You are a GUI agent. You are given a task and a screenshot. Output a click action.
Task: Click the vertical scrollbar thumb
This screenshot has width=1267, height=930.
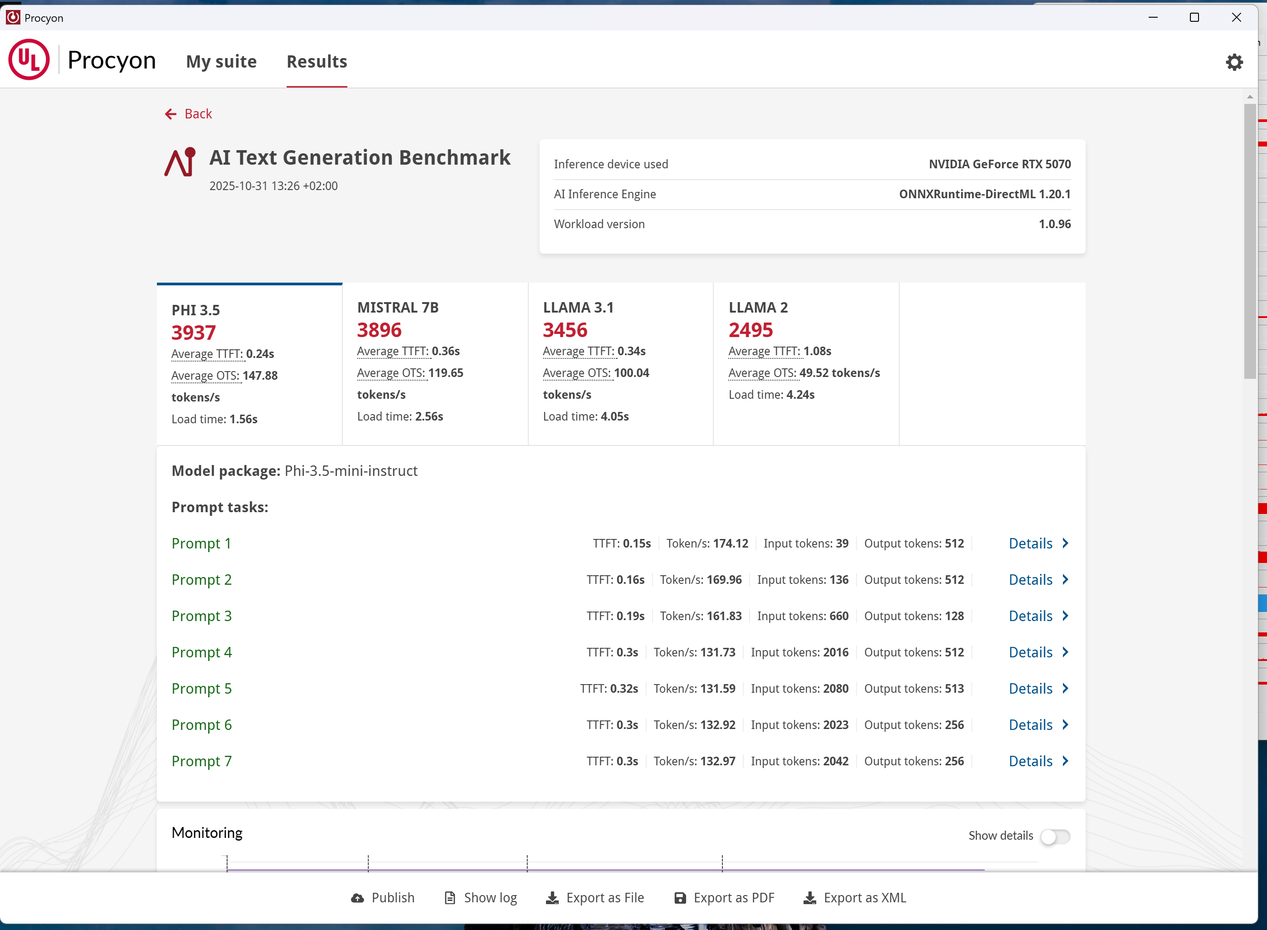click(x=1250, y=242)
